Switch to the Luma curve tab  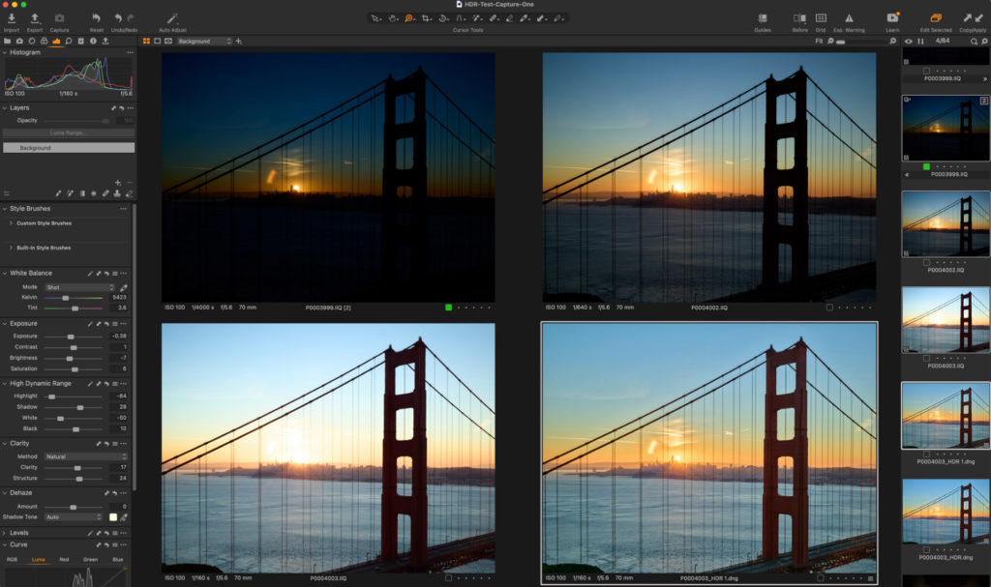point(39,559)
